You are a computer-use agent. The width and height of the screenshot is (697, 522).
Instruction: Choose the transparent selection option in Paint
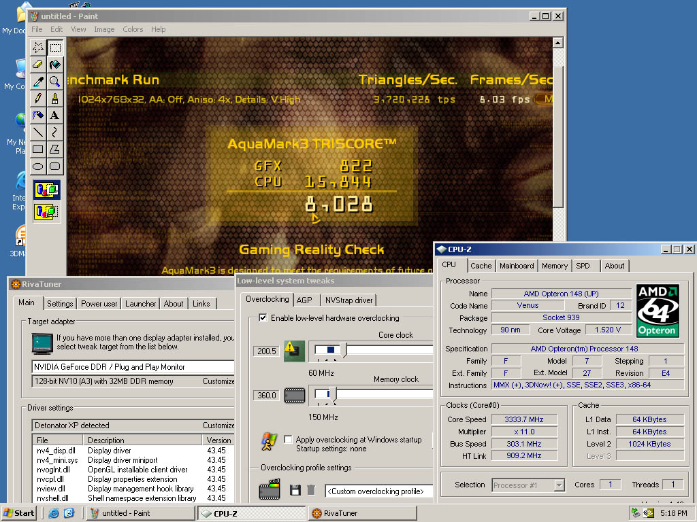(x=47, y=211)
